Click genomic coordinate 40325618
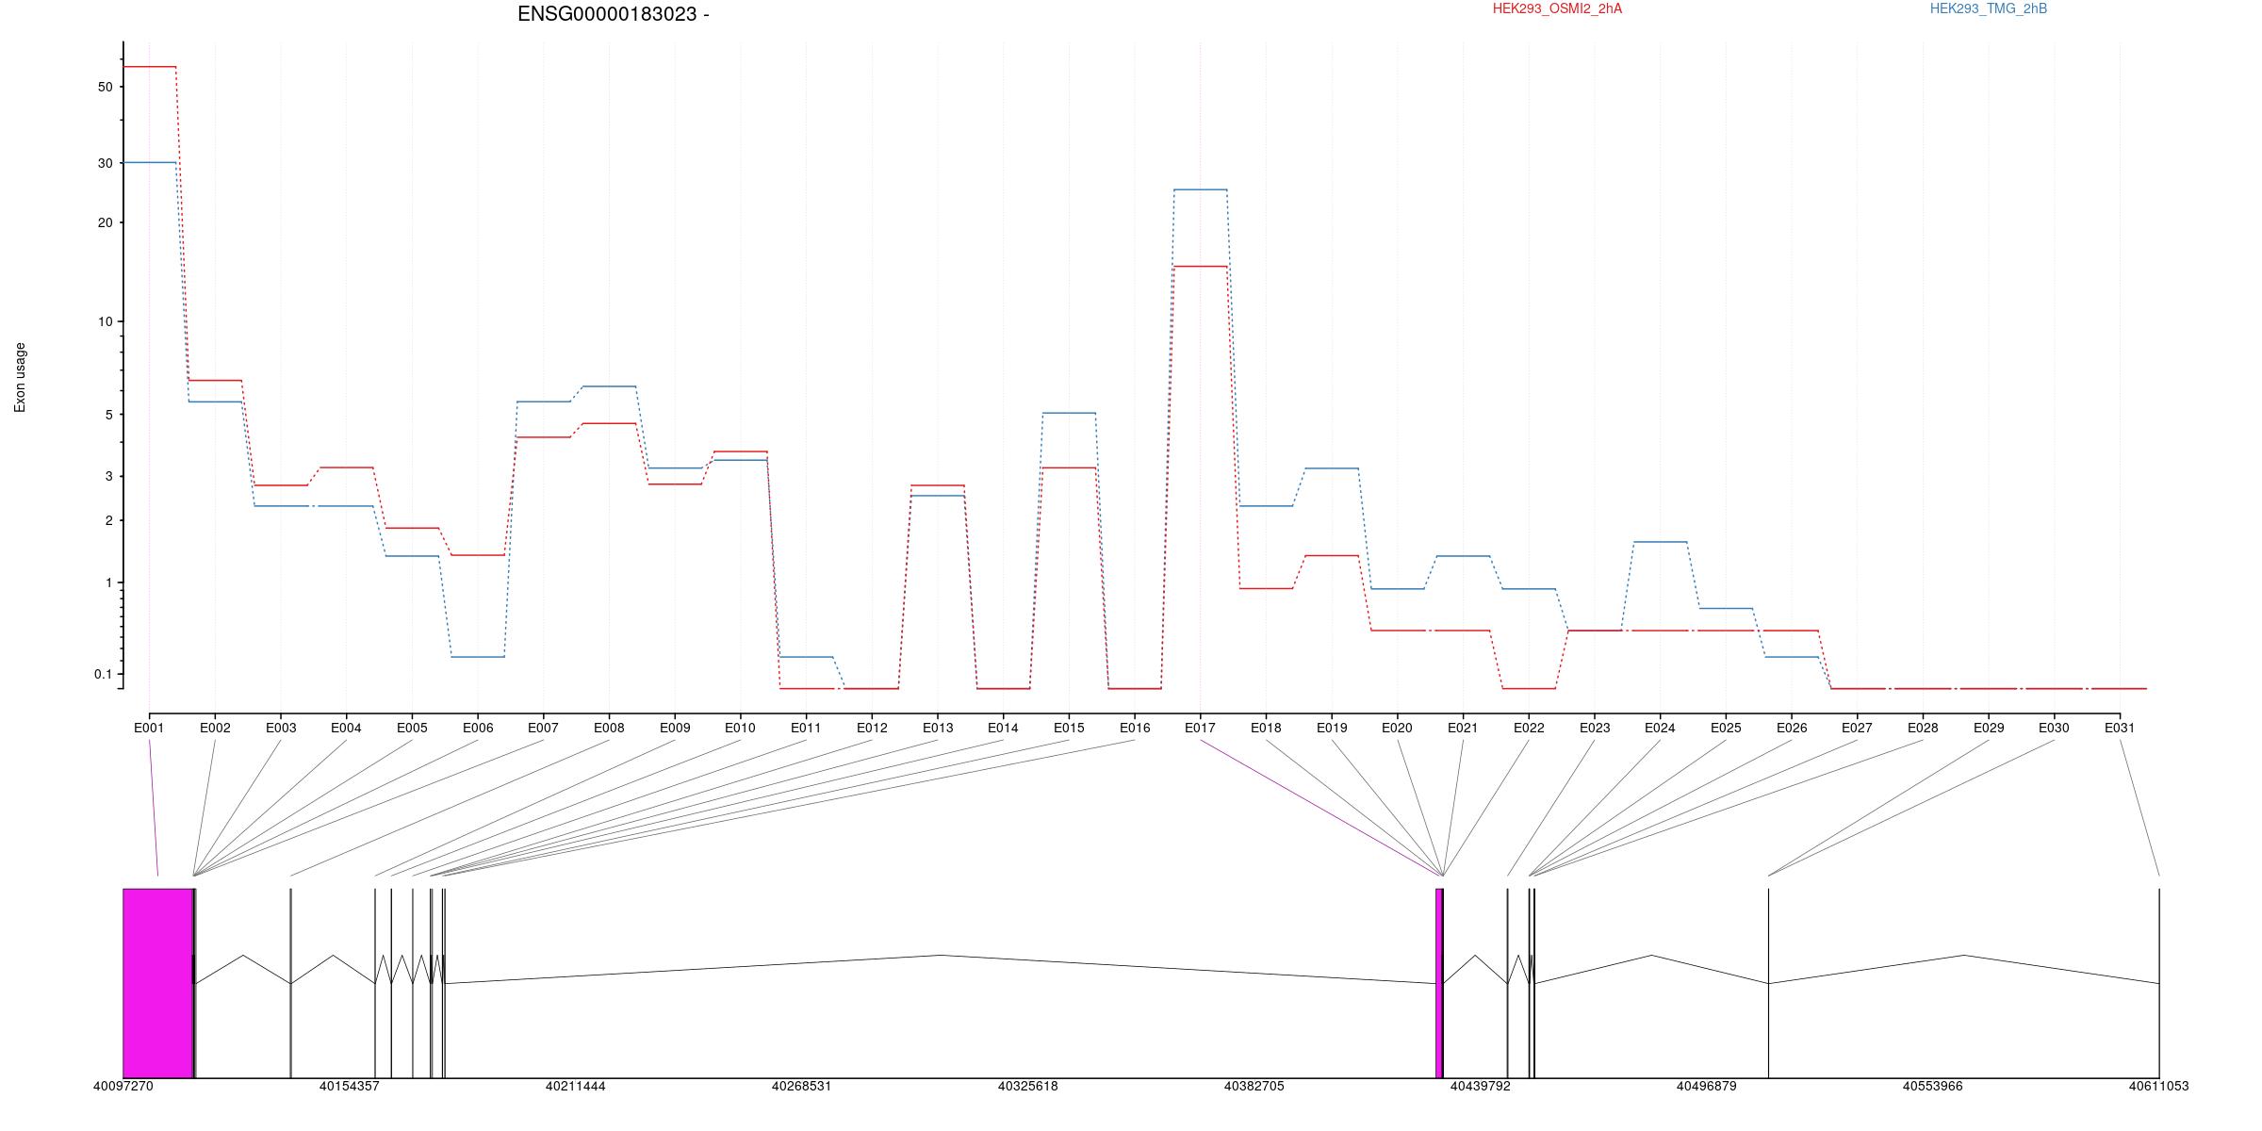The width and height of the screenshot is (2262, 1131). pyautogui.click(x=1027, y=1086)
